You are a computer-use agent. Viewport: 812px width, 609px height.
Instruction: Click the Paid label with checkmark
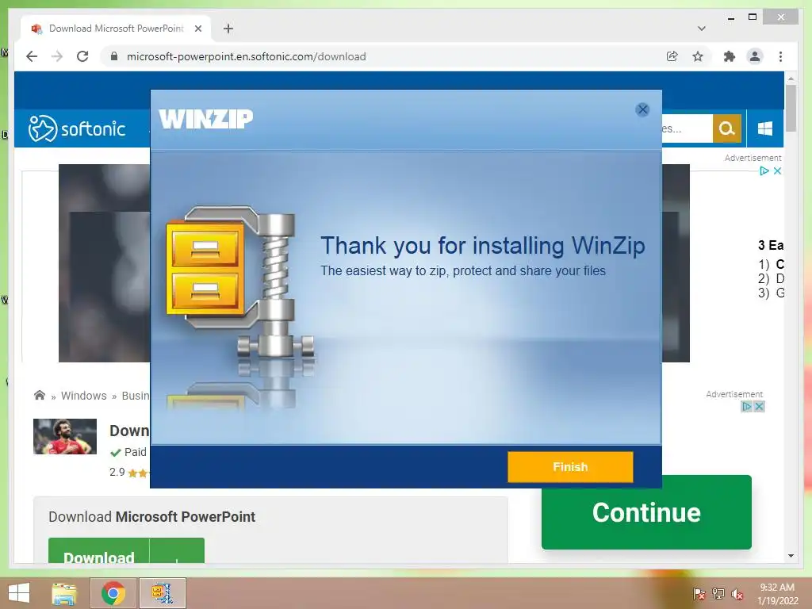pos(128,452)
